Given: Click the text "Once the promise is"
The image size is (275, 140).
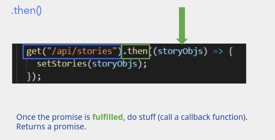Looking at the screenshot, I should point(53,117).
